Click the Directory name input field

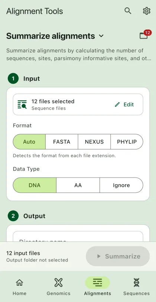click(78, 237)
